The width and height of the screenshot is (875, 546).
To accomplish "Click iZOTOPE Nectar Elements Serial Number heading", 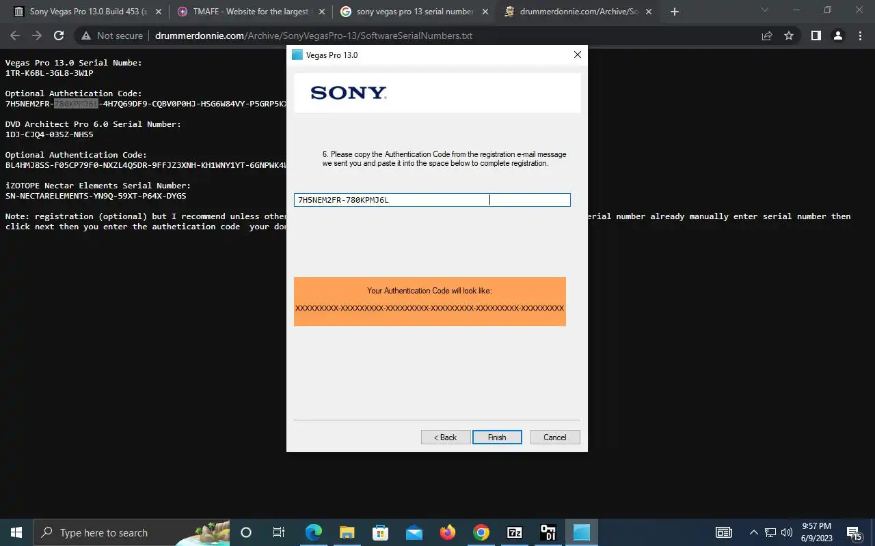I will click(x=98, y=186).
